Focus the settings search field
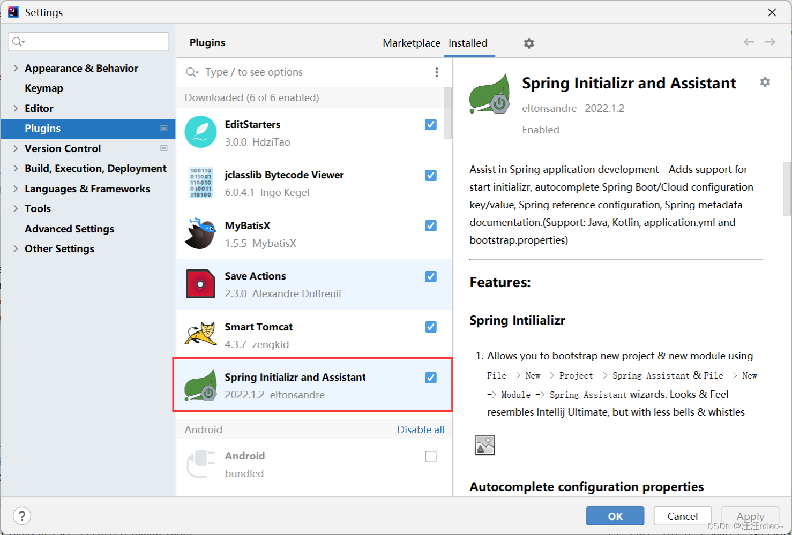 [x=88, y=42]
